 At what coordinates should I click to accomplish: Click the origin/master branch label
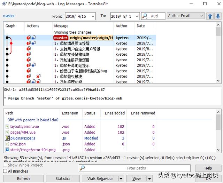(83, 38)
